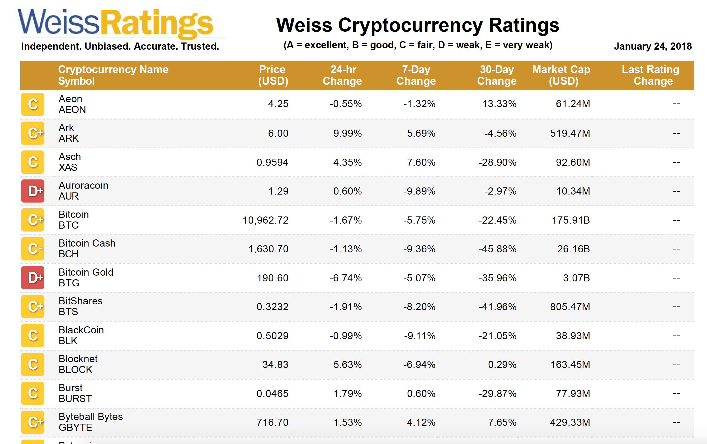Image resolution: width=707 pixels, height=444 pixels.
Task: Click the Byteball Bytes C+ rating badge
Action: click(32, 422)
